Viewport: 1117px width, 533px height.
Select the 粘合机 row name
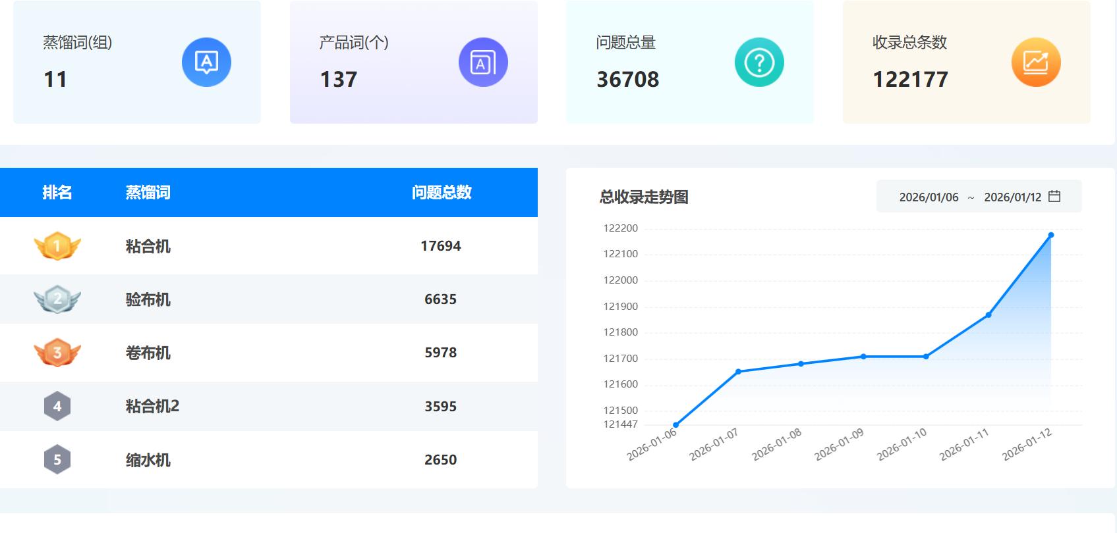point(148,246)
